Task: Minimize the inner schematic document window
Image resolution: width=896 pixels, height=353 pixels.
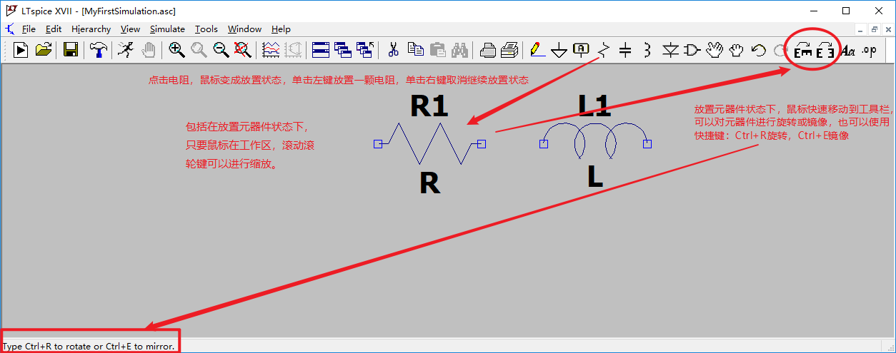Action: click(x=861, y=29)
